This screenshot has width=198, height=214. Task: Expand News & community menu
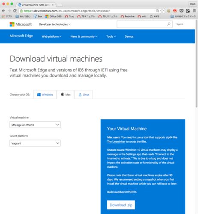84,36
